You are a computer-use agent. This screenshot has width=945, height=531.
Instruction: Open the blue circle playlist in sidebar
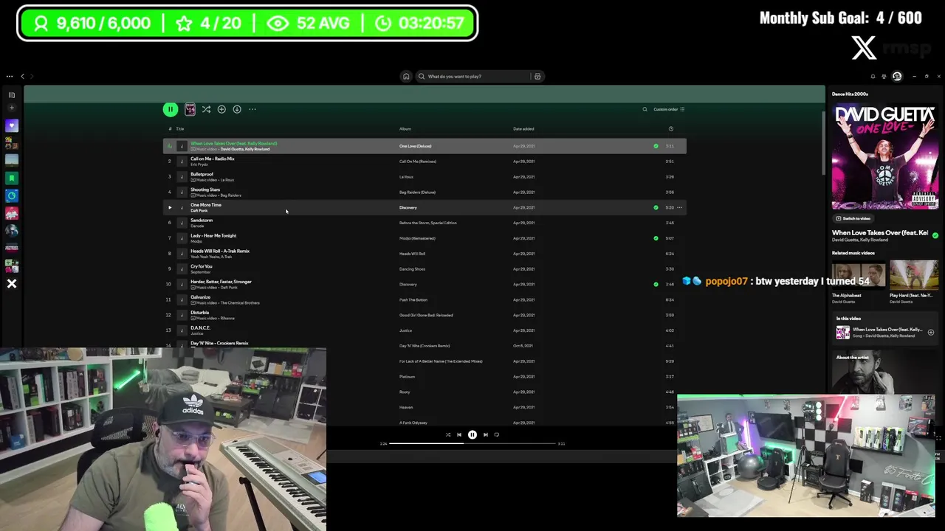click(x=11, y=195)
